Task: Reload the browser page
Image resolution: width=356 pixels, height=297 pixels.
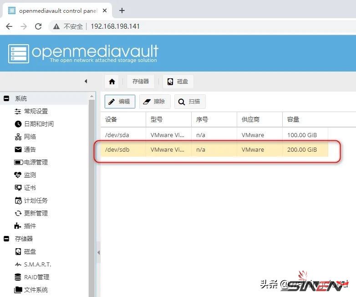Action: click(x=38, y=26)
